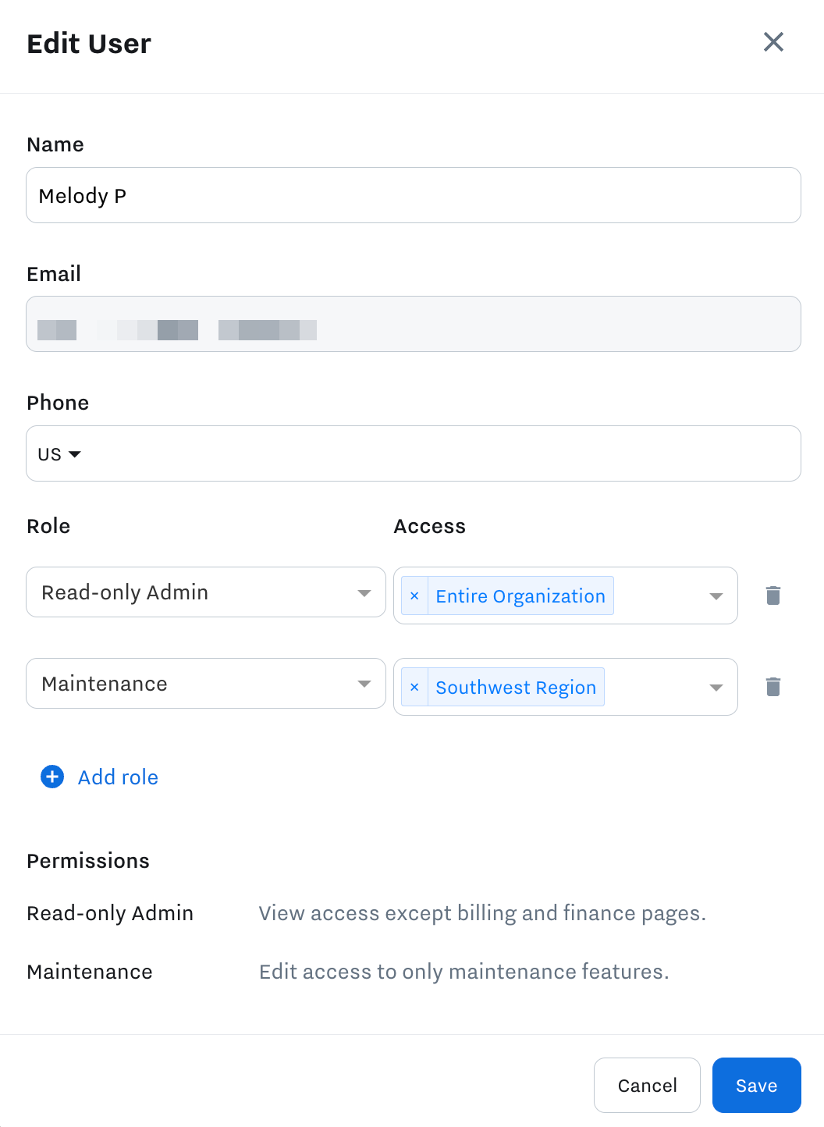Viewport: 824px width, 1127px height.
Task: Expand the Southwest Region access dropdown
Action: coord(716,688)
